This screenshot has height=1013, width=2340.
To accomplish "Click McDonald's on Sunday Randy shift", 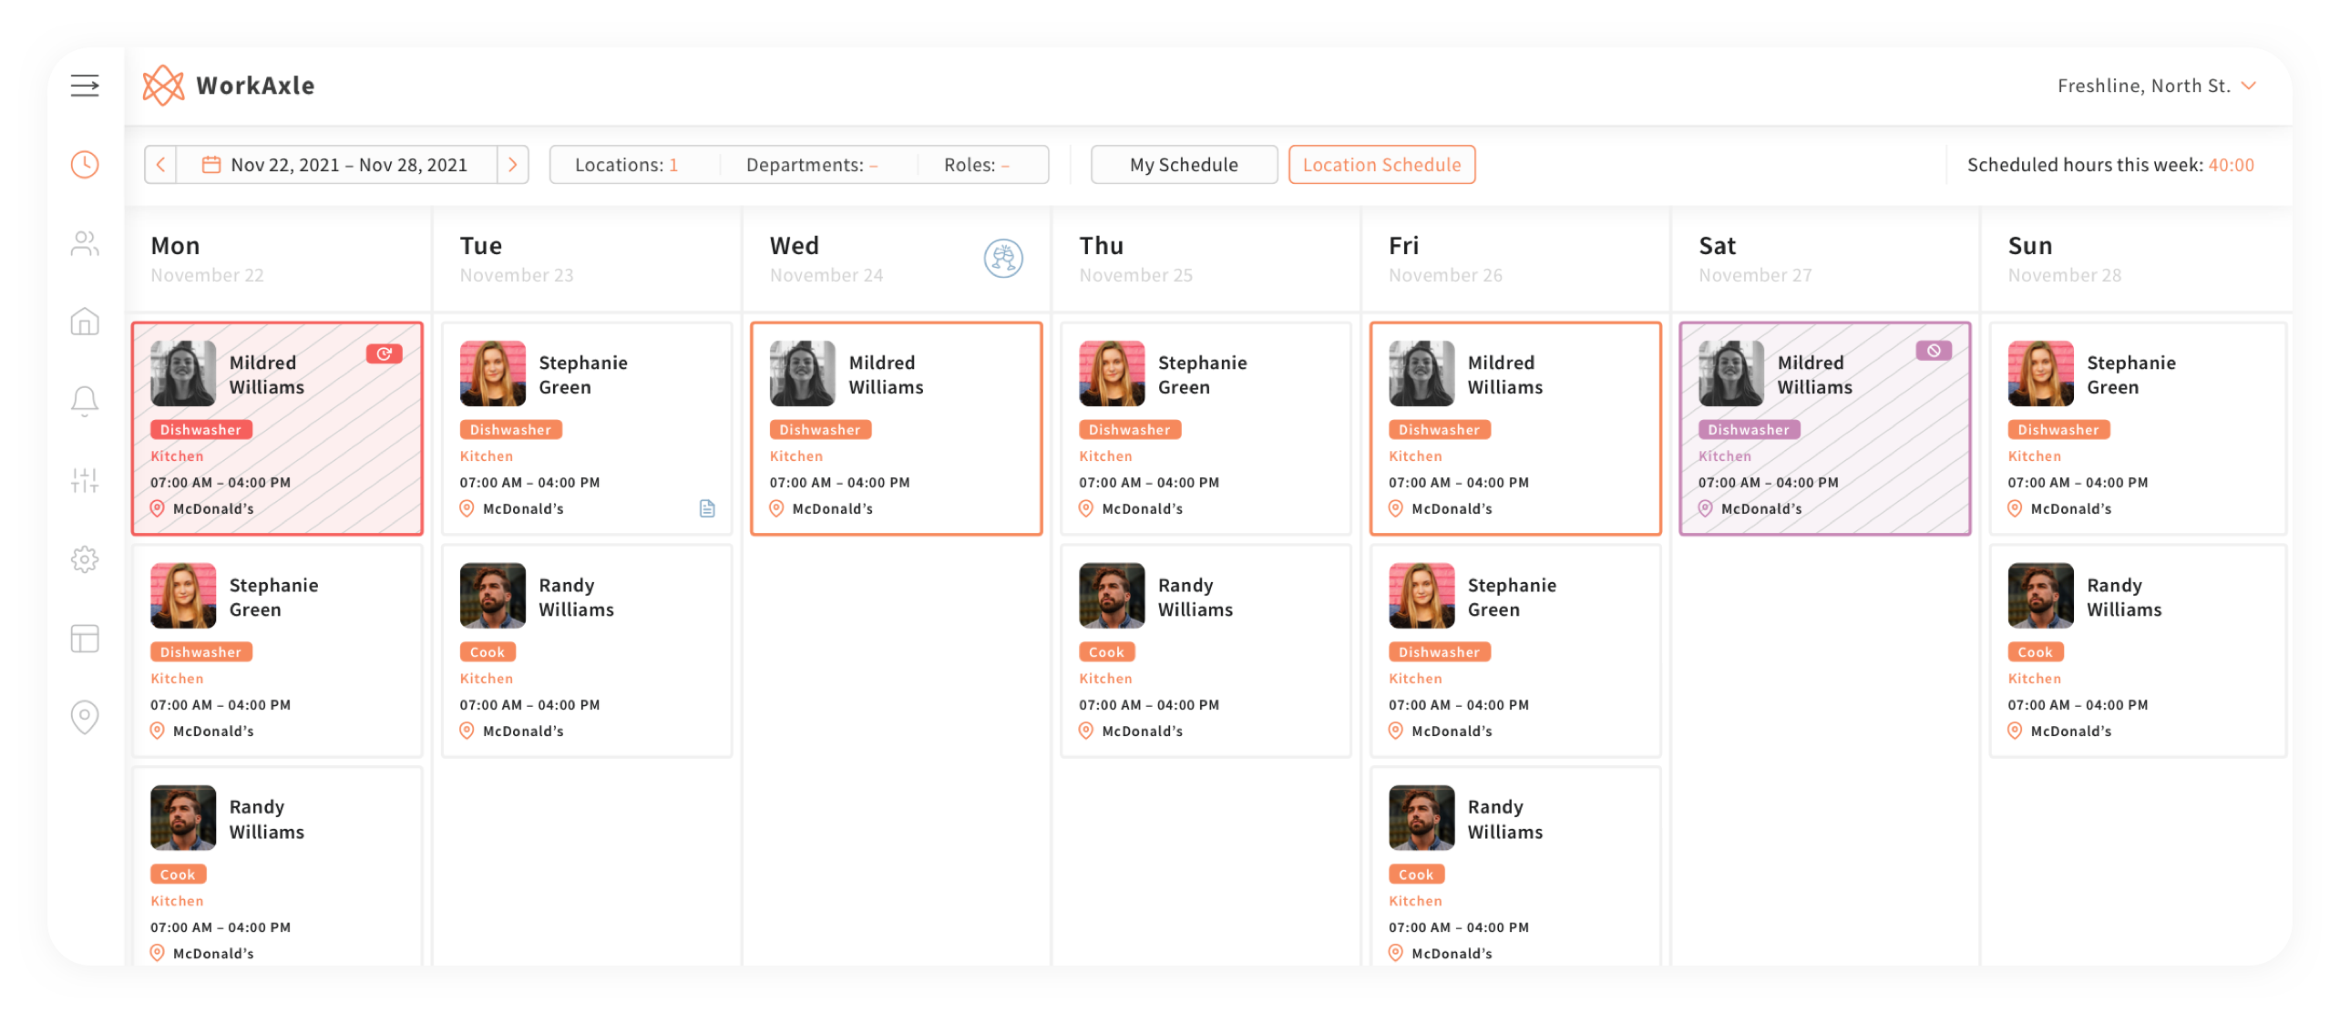I will coord(2070,732).
